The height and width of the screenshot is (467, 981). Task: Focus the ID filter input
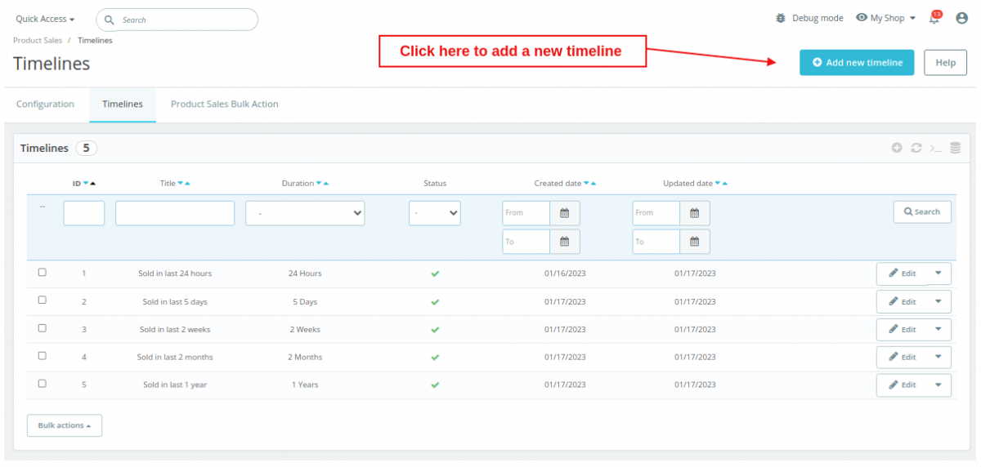click(84, 213)
